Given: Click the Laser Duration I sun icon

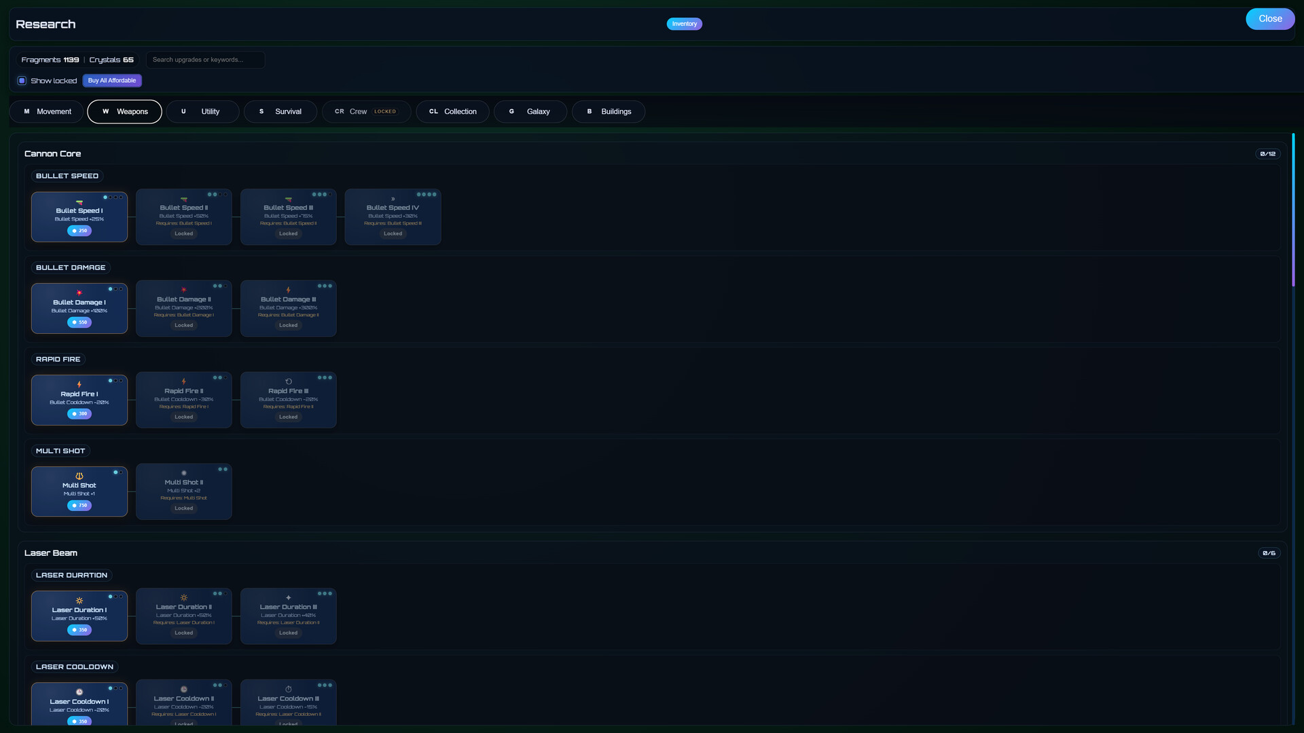Looking at the screenshot, I should pos(79,600).
